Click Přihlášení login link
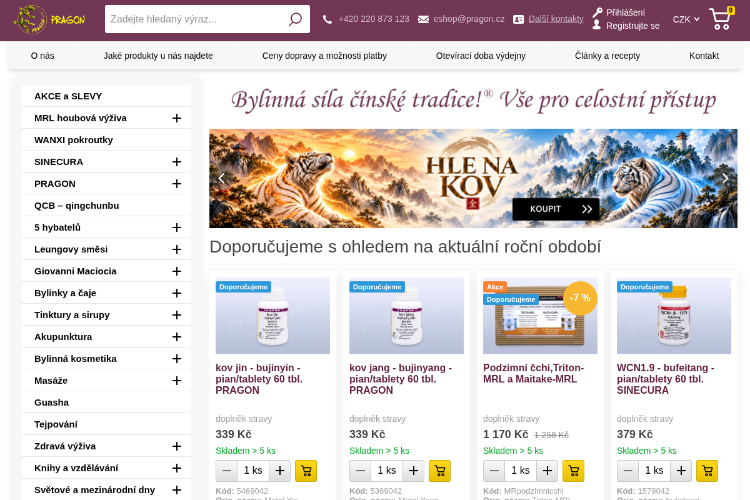750x500 pixels. (x=626, y=12)
